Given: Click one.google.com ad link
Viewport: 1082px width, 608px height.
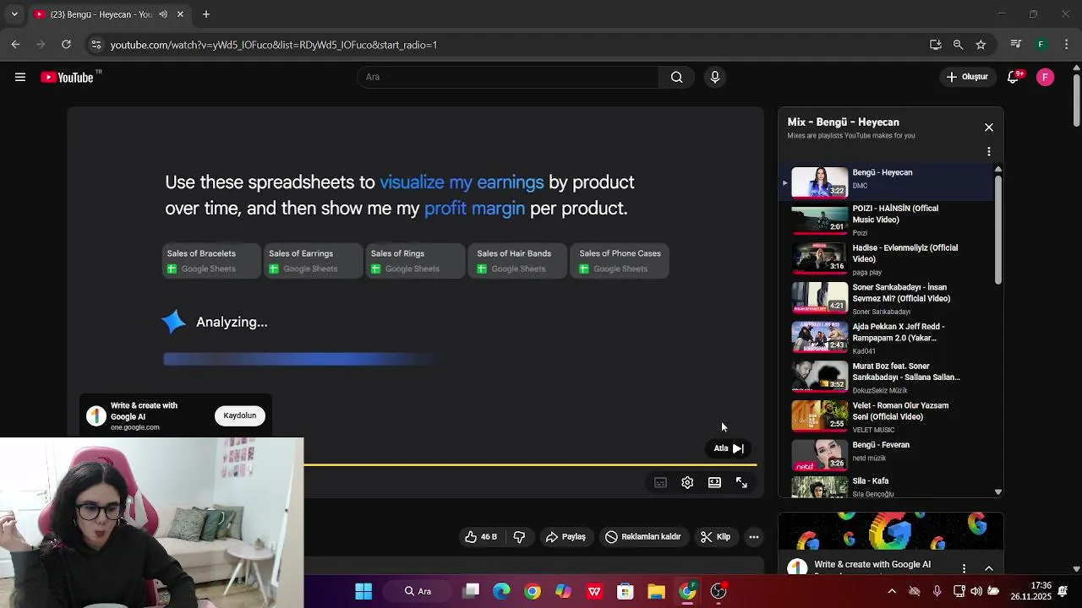Looking at the screenshot, I should pyautogui.click(x=135, y=427).
